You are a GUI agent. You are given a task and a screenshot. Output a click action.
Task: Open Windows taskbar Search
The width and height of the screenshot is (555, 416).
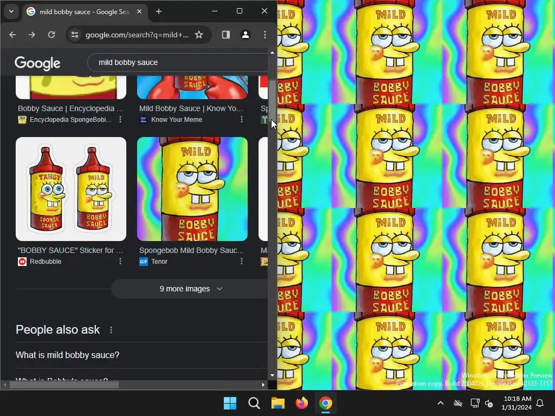pyautogui.click(x=254, y=403)
